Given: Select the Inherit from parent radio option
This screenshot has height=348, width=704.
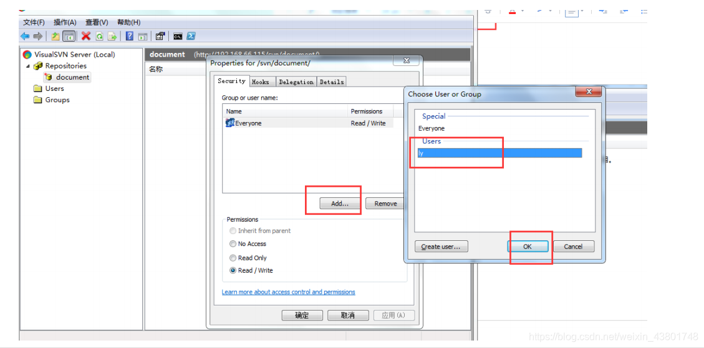Looking at the screenshot, I should [260, 230].
